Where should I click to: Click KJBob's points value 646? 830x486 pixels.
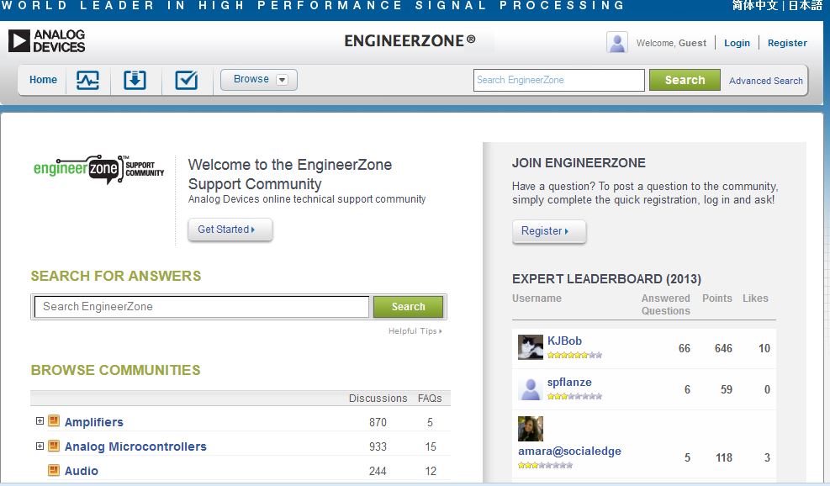pos(723,348)
